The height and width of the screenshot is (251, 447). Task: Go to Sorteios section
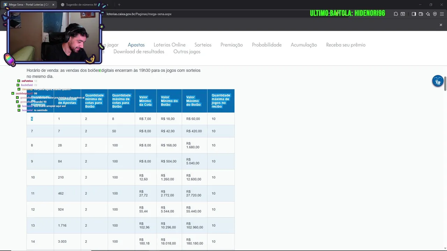point(203,45)
